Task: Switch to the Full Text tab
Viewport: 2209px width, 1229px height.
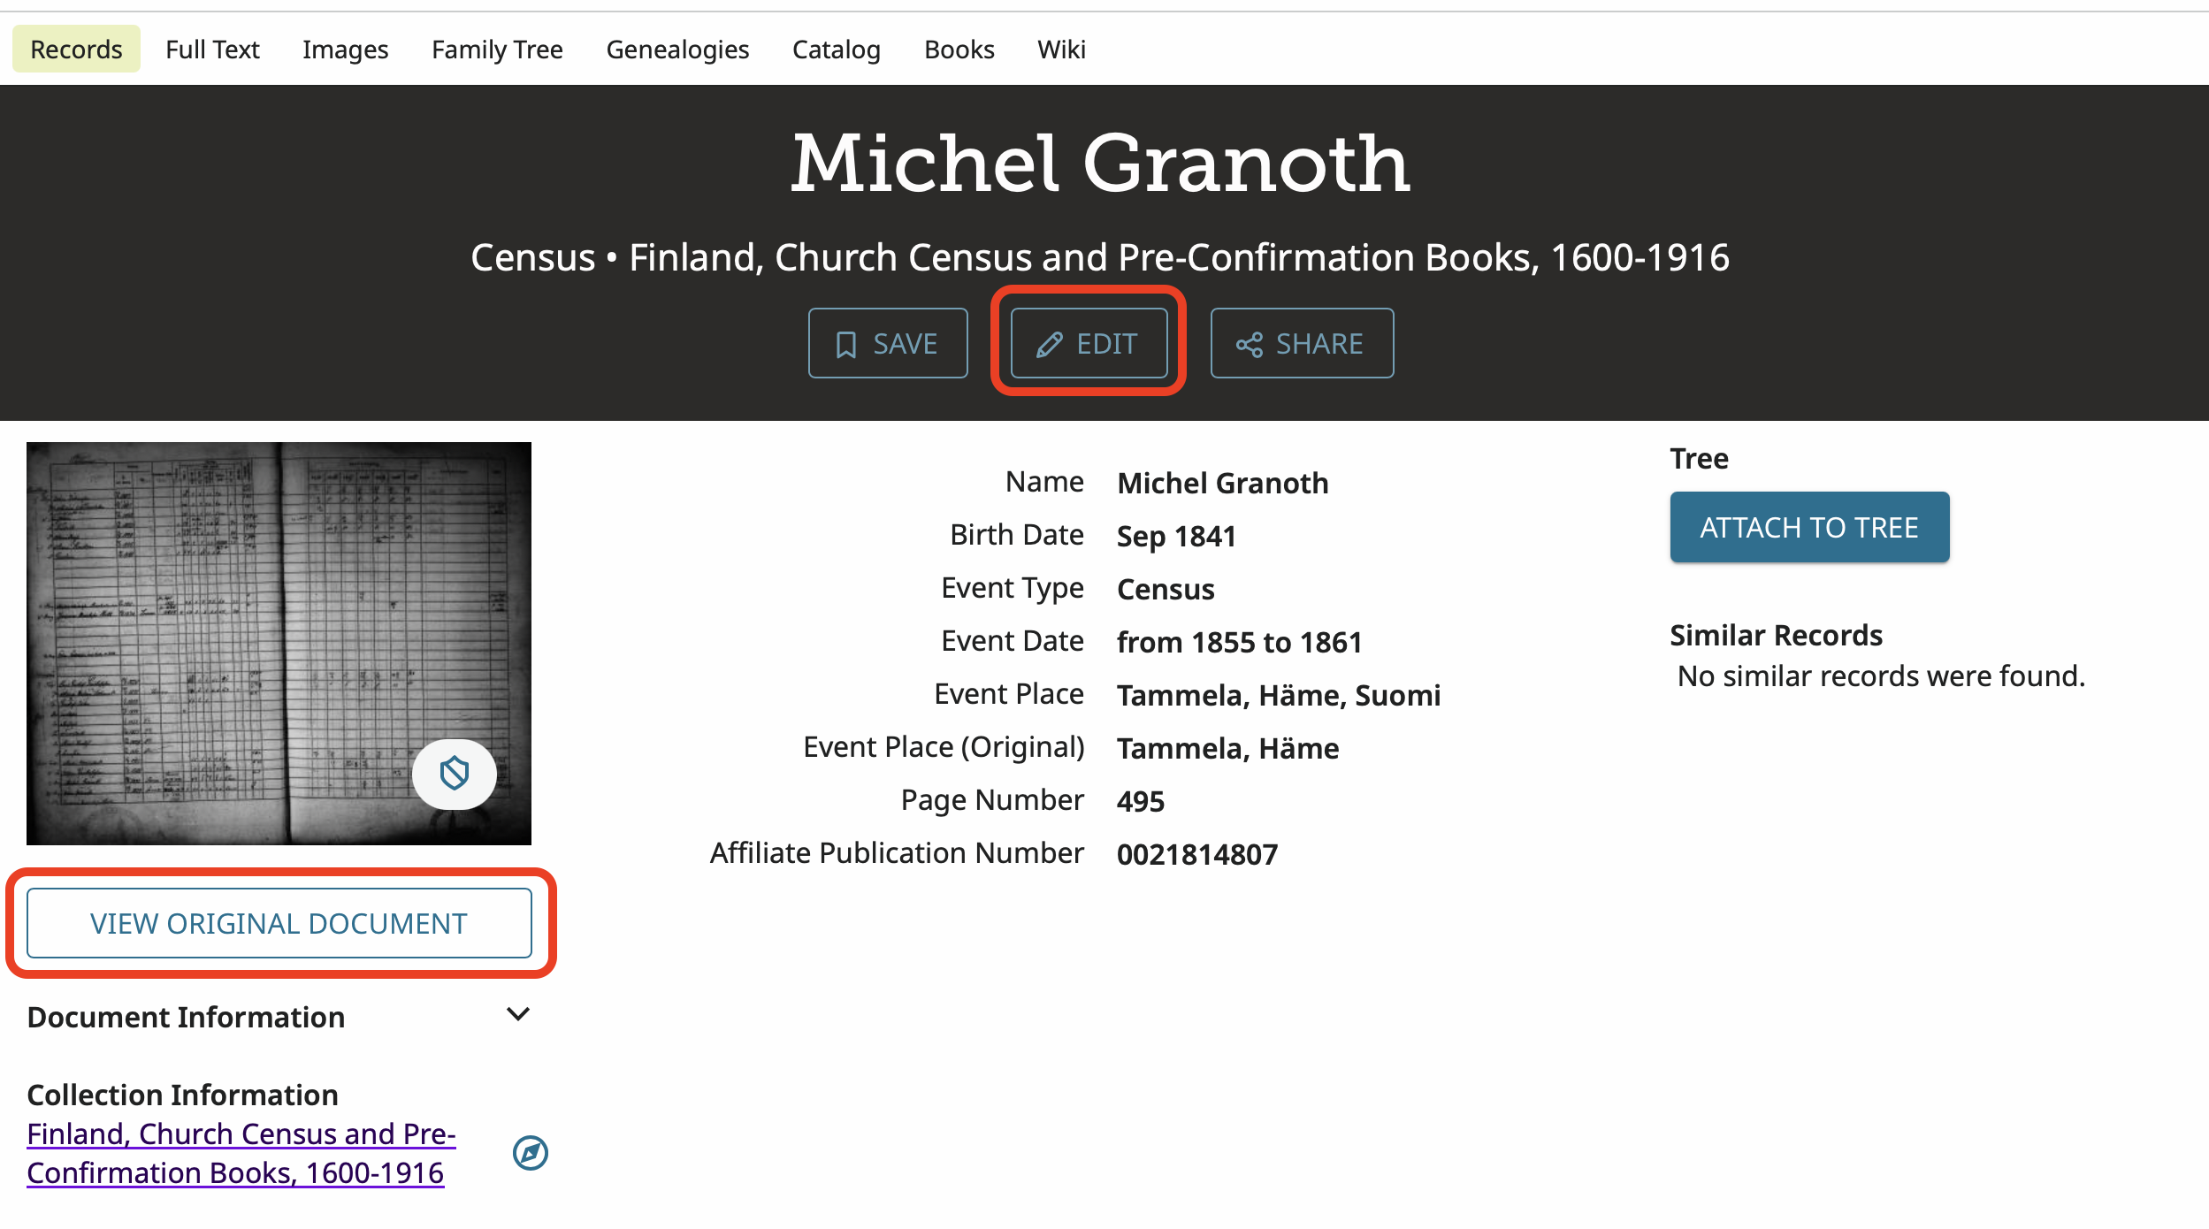Action: click(212, 50)
